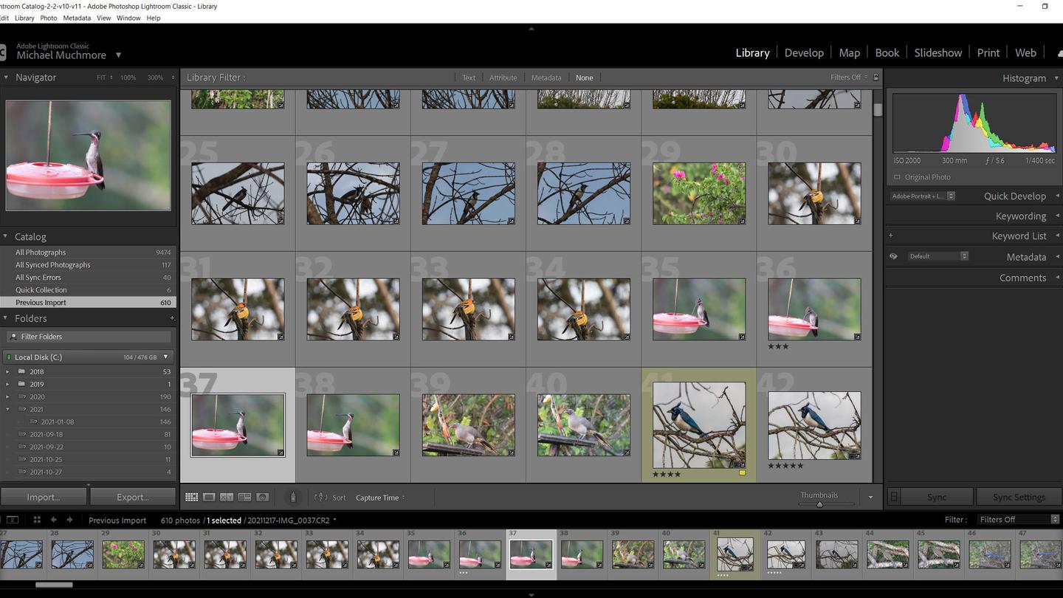Switch to the Develop module

coord(804,52)
